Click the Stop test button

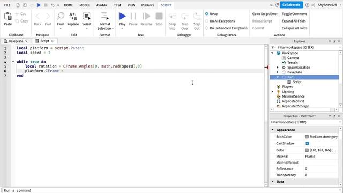159,16
